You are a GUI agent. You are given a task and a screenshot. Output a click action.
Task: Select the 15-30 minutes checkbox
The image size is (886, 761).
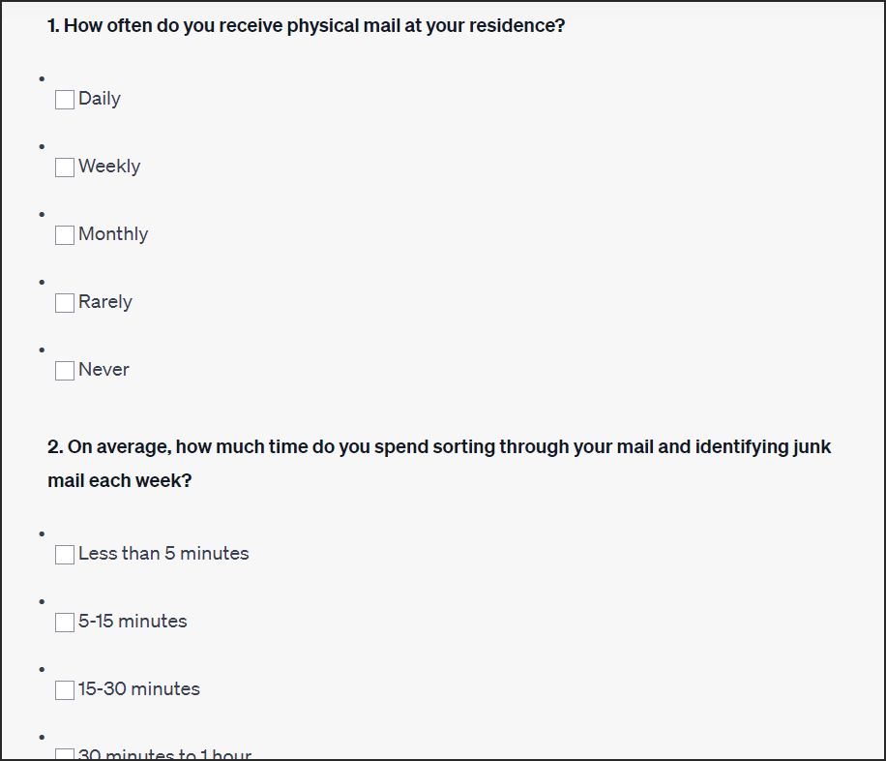tap(65, 690)
